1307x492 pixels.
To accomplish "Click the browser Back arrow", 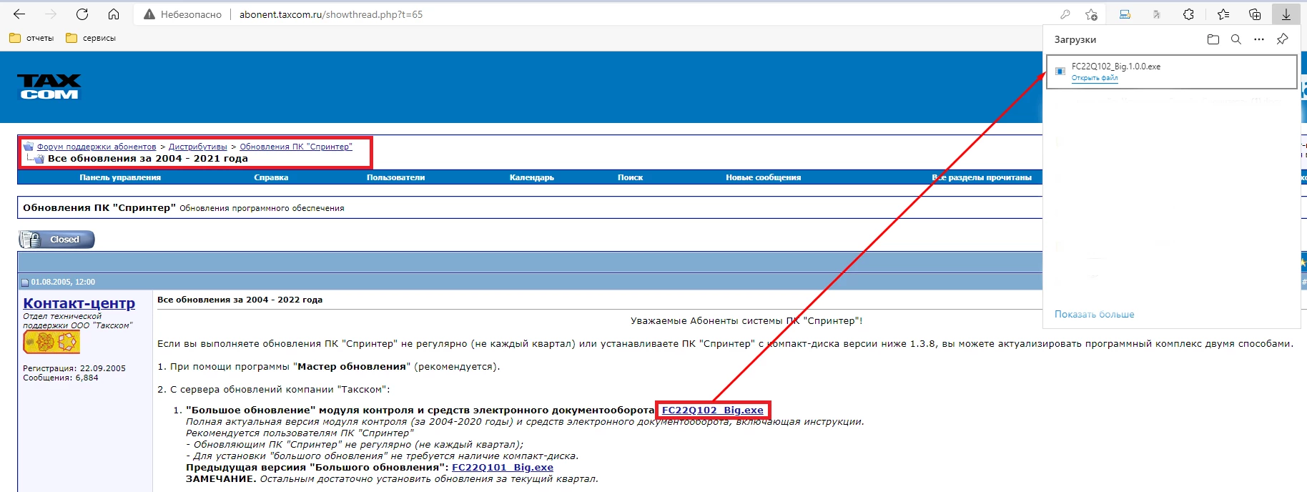I will (19, 14).
